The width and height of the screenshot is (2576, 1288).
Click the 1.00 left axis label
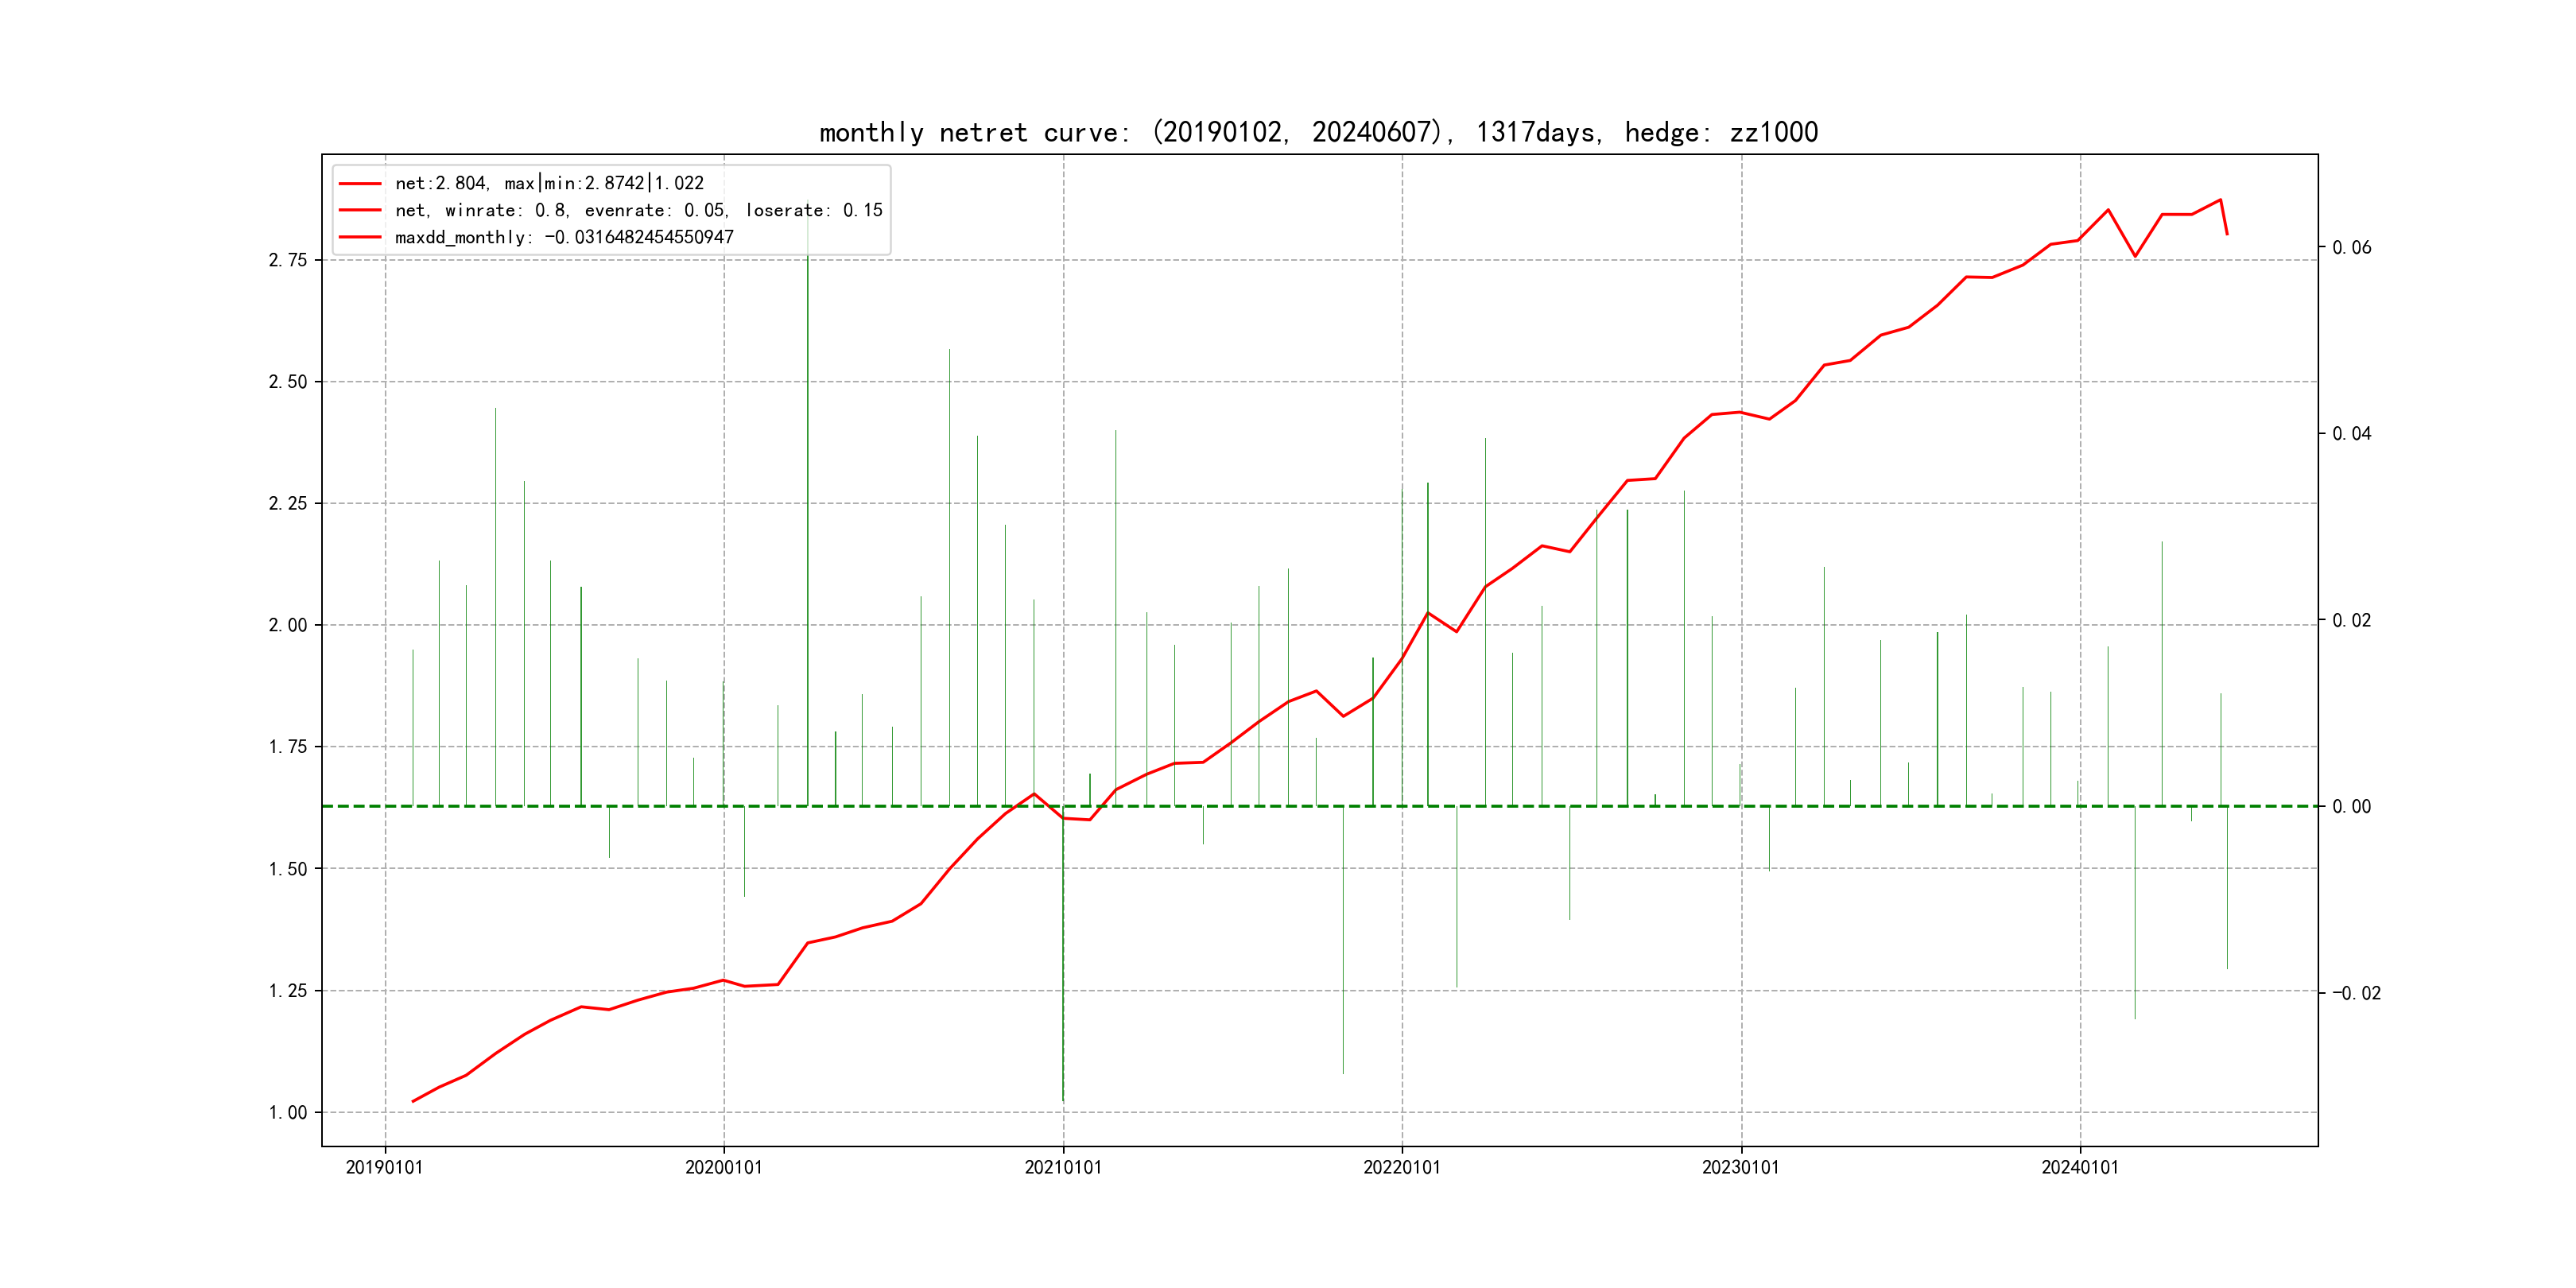[288, 1112]
